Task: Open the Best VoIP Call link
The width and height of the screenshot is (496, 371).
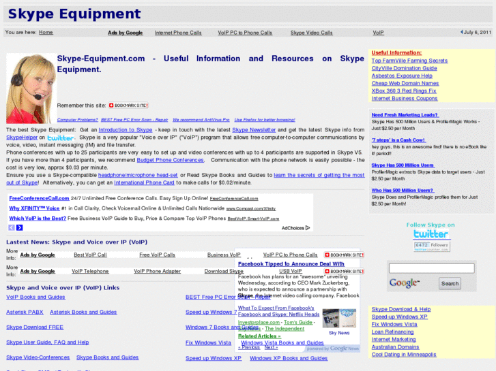Action: 90,255
